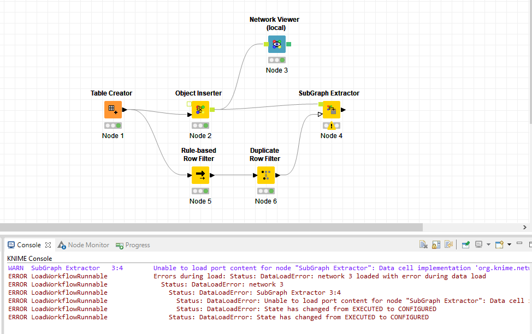The height and width of the screenshot is (334, 532).
Task: Click the Rule-based Row Filter output port
Action: (212, 175)
